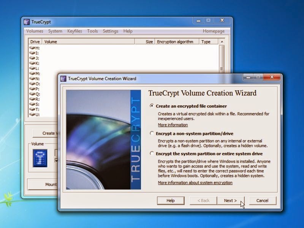Choose Create an encrypted file container
Viewport: 304px width, 228px height.
pyautogui.click(x=152, y=106)
